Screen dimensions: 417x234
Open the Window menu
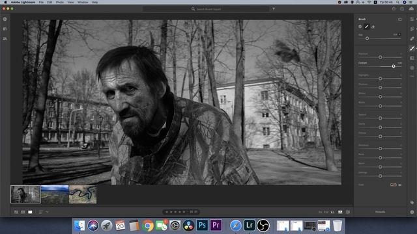83,2
